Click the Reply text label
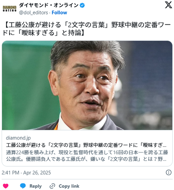 (35, 186)
